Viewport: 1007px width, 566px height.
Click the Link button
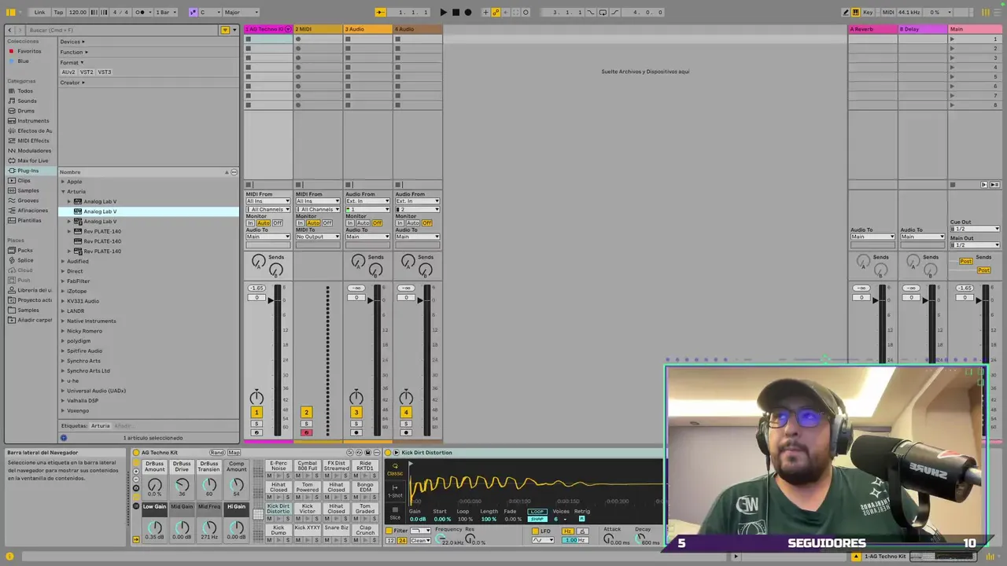point(39,12)
